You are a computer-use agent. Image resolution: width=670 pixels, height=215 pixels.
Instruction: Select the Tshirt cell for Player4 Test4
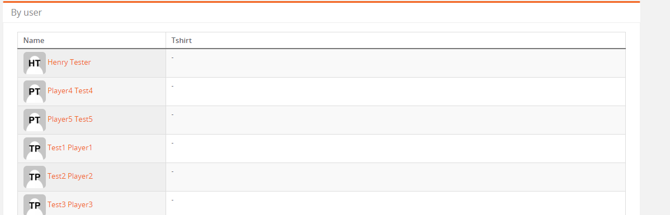click(x=395, y=92)
